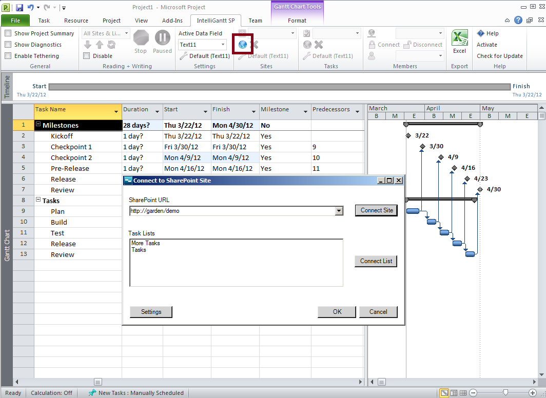Click the Undo arrow icon
The width and height of the screenshot is (546, 398).
point(31,7)
